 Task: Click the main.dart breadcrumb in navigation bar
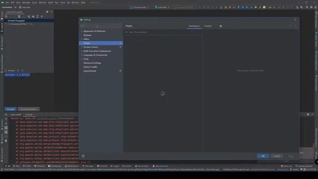[x=25, y=7]
